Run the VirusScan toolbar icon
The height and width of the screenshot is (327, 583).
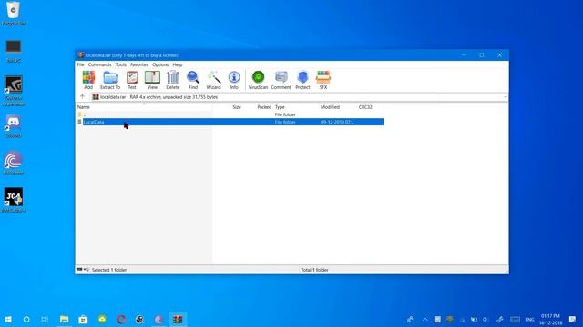[258, 80]
